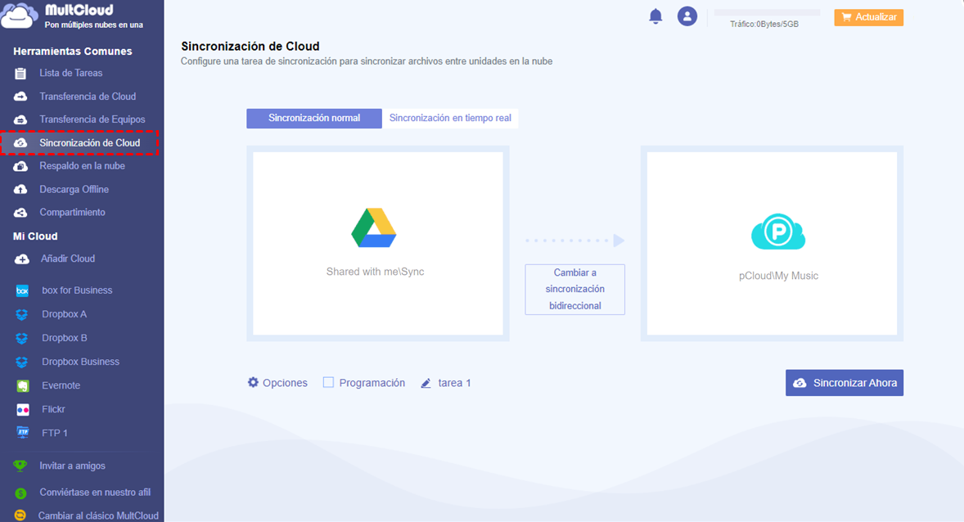This screenshot has width=964, height=522.
Task: Click the Sincronización de Cloud sidebar icon
Action: click(x=20, y=142)
